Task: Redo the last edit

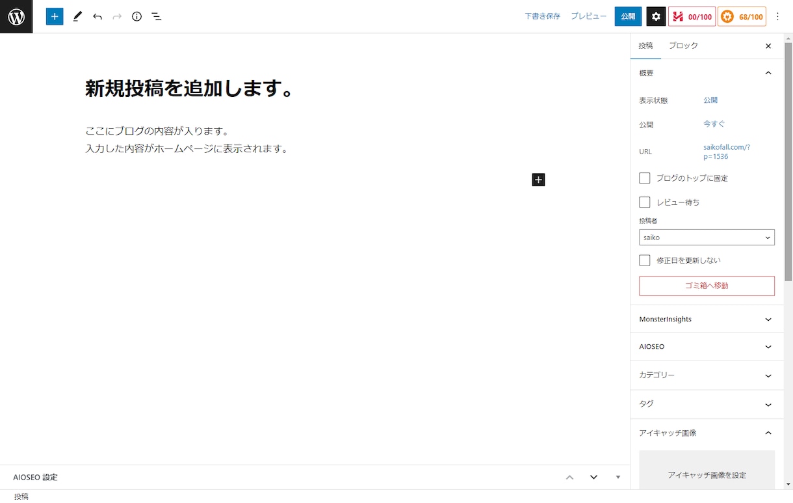Action: (x=117, y=16)
